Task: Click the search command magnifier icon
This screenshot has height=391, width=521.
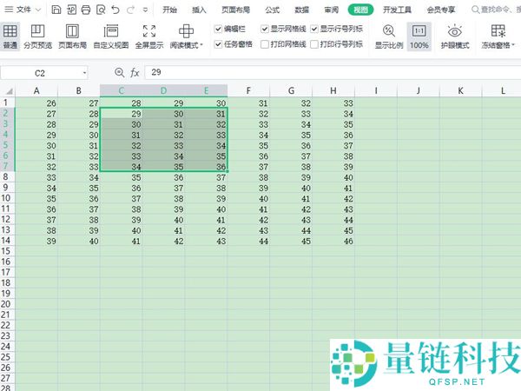Action: 476,10
